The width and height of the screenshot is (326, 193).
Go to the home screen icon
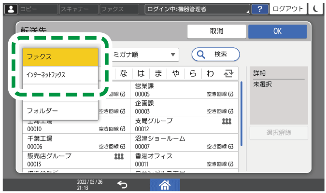tap(165, 185)
